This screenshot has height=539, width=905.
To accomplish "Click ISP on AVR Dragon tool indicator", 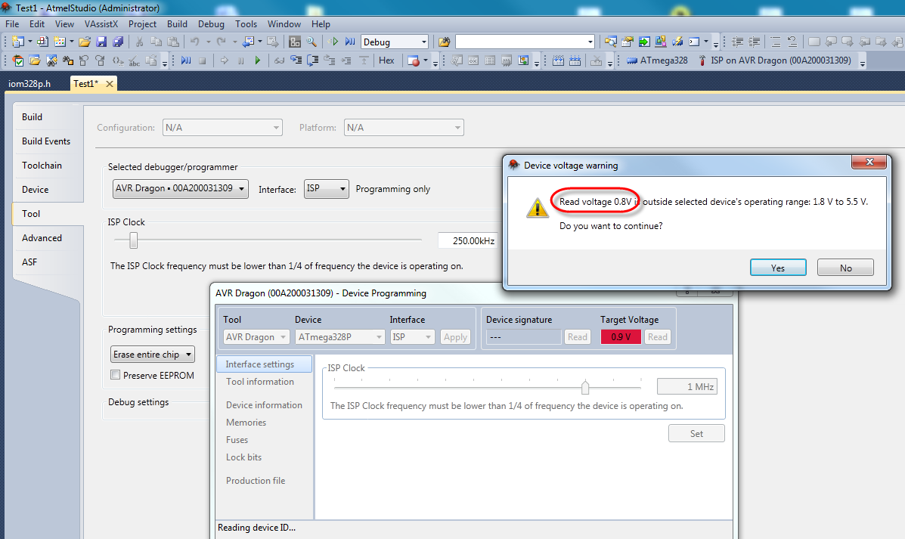I will [775, 60].
